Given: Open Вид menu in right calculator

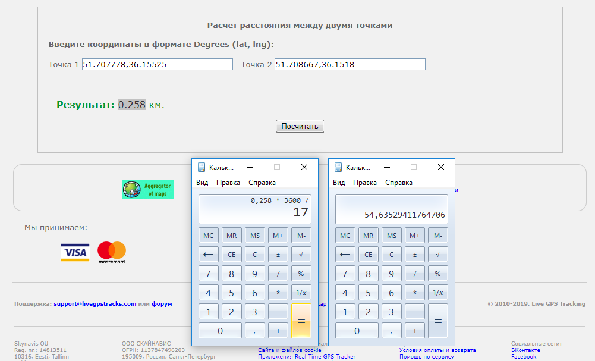Looking at the screenshot, I should click(339, 183).
